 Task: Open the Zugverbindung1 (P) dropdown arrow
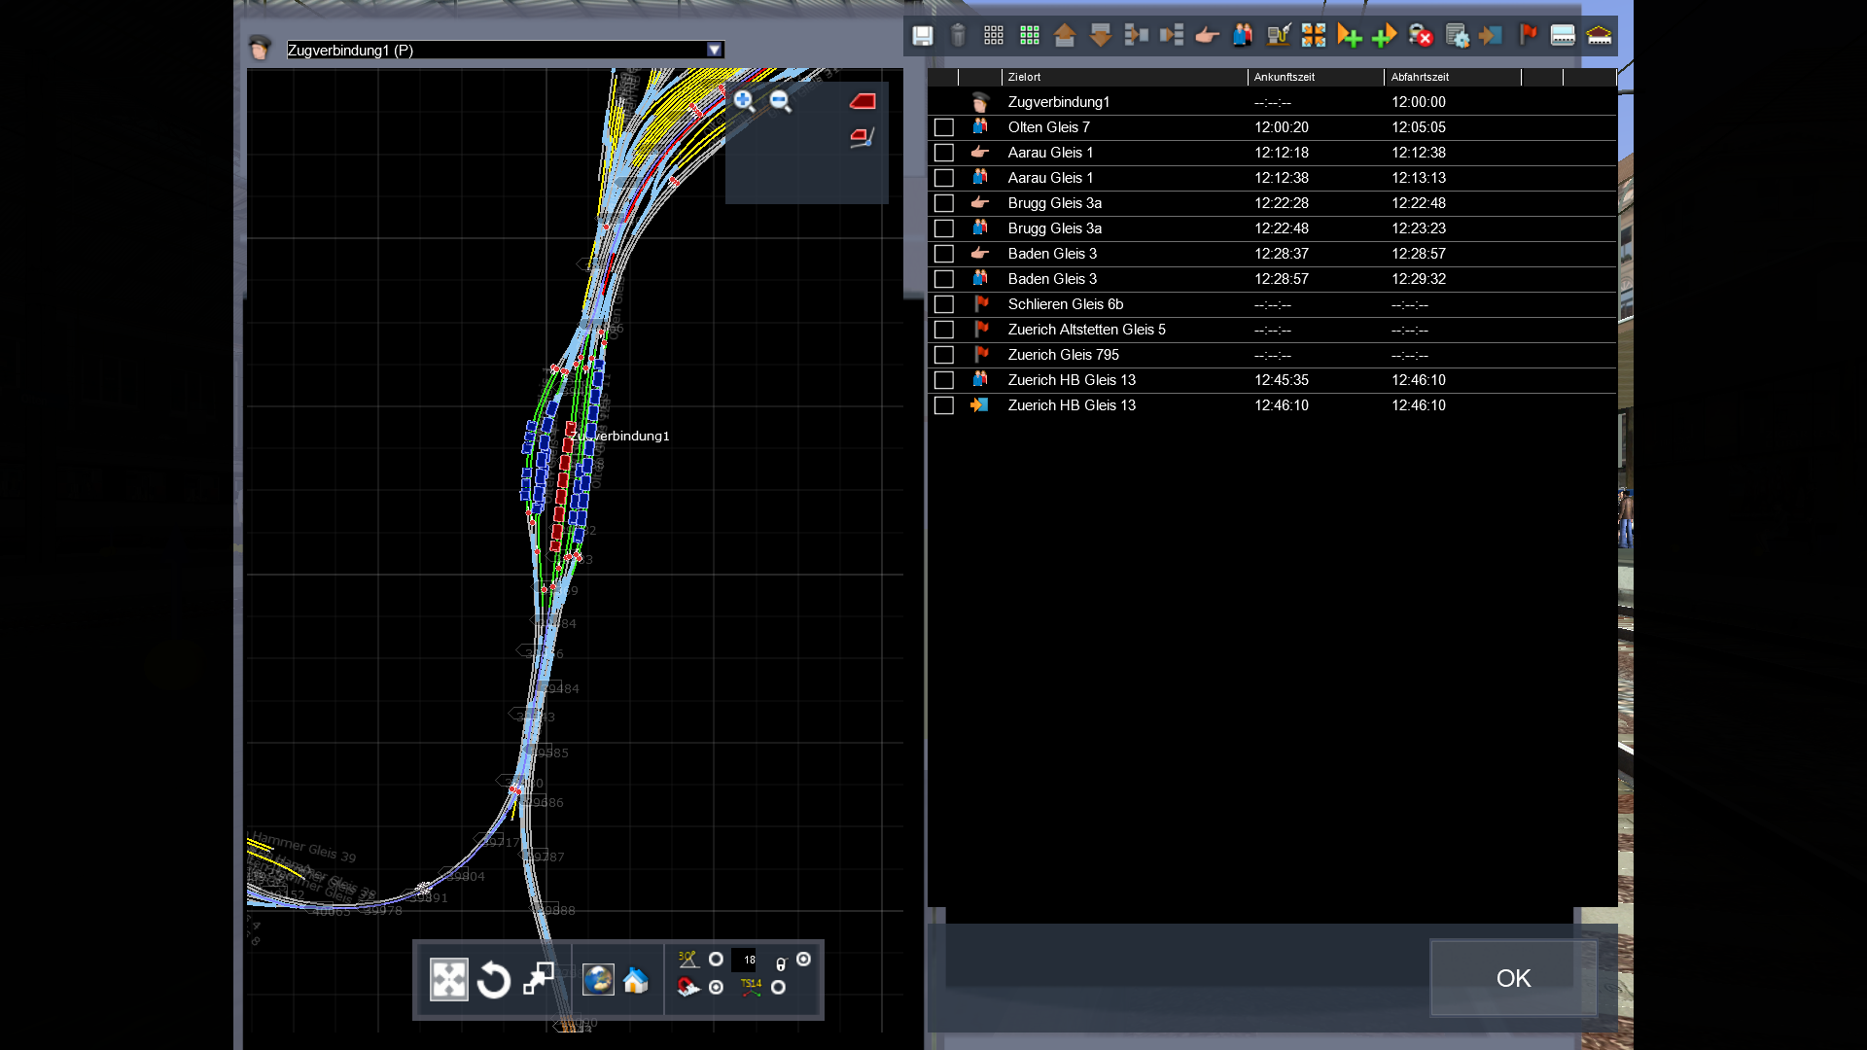click(x=715, y=50)
